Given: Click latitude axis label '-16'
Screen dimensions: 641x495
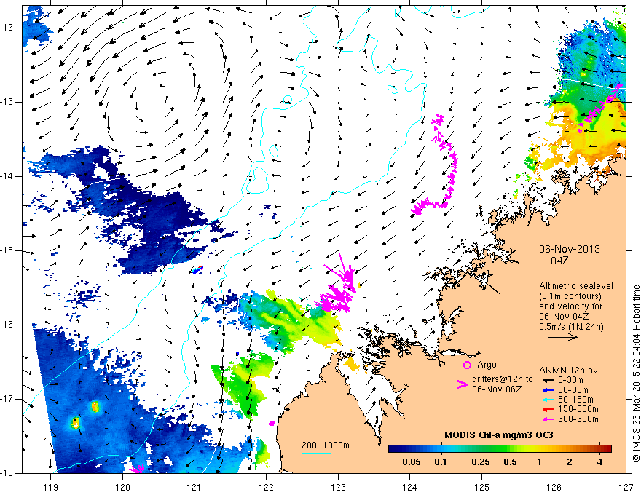Looking at the screenshot, I should pos(7,325).
